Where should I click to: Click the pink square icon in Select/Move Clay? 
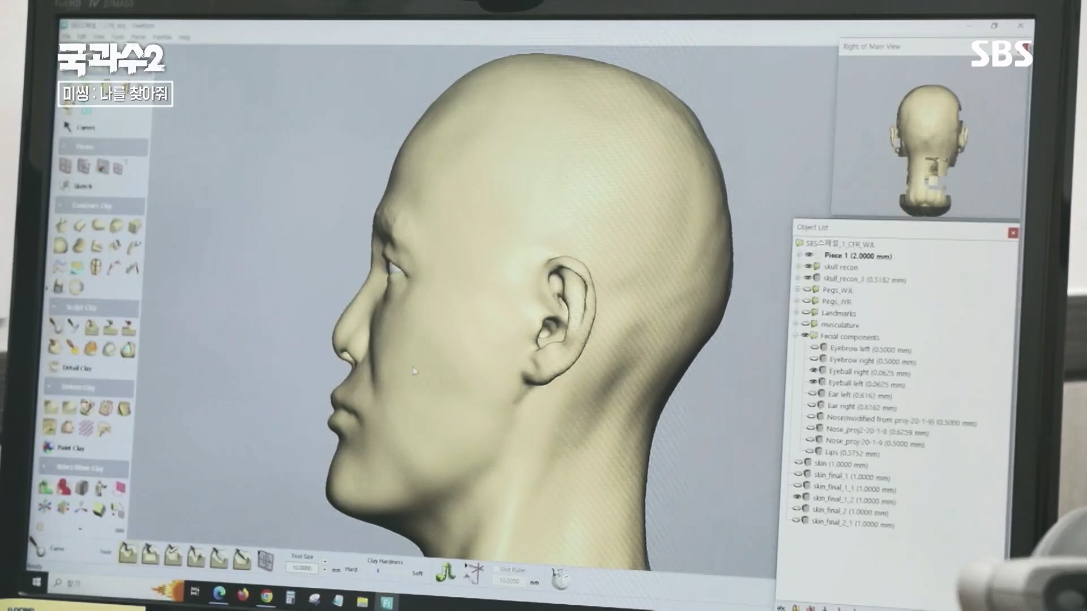point(119,488)
